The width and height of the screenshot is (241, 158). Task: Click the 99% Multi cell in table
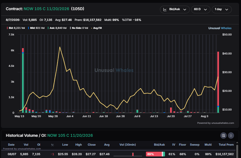pyautogui.click(x=208, y=154)
